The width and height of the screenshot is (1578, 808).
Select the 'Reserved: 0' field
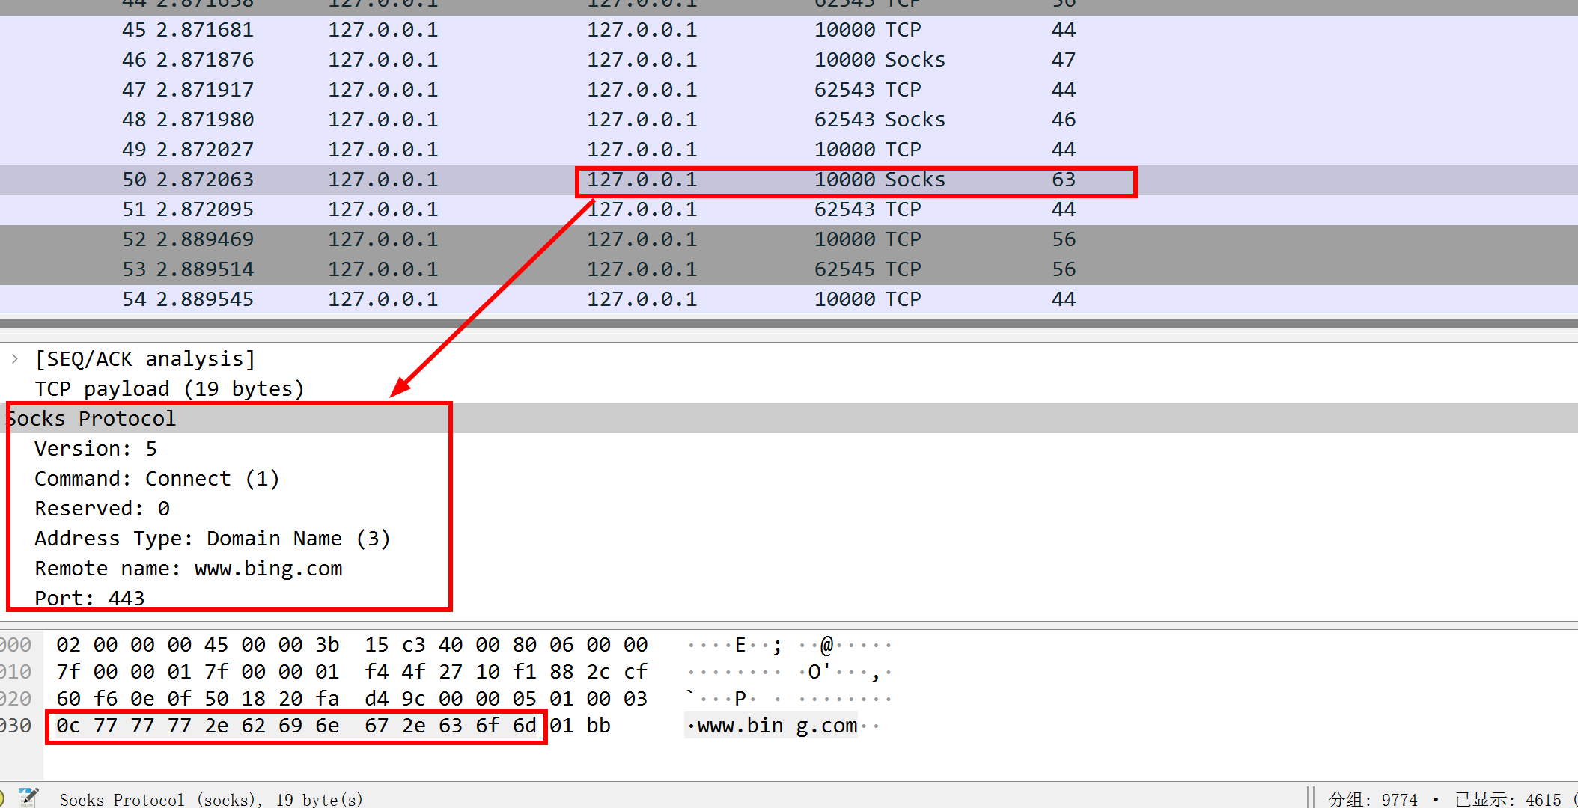click(103, 509)
